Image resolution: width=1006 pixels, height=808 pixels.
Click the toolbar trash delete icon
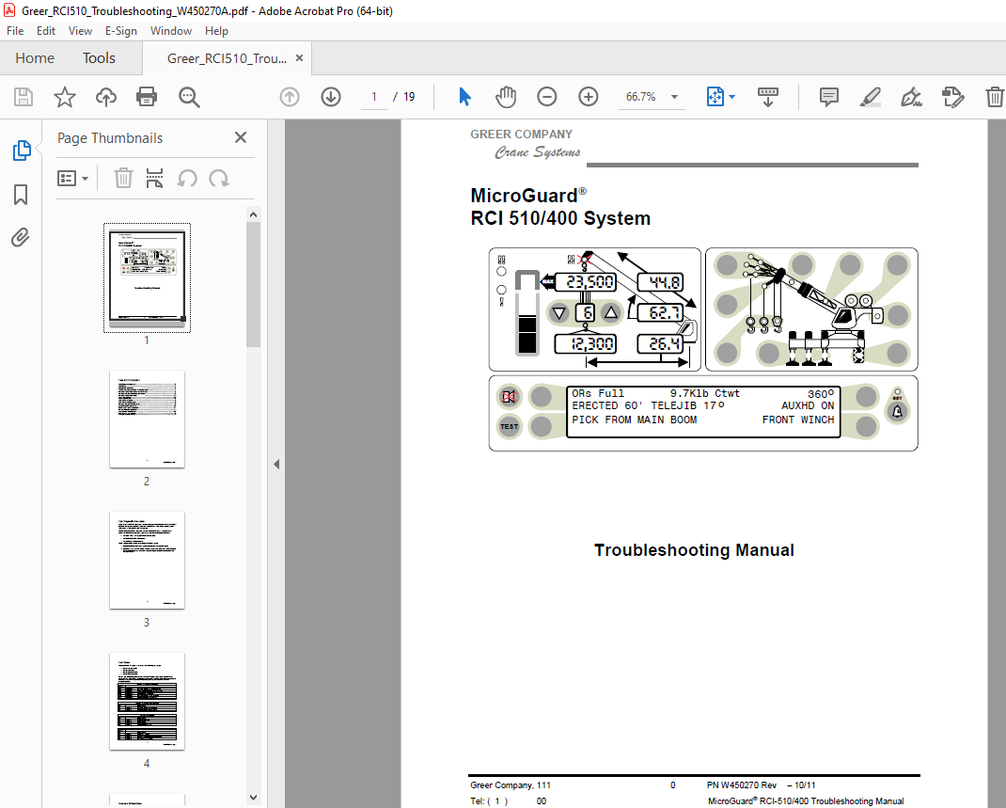click(995, 97)
